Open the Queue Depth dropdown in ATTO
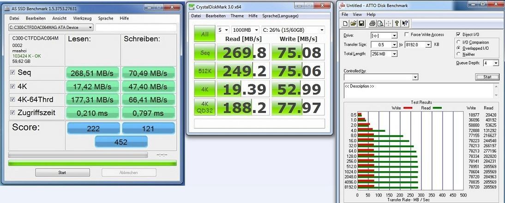 click(x=491, y=63)
